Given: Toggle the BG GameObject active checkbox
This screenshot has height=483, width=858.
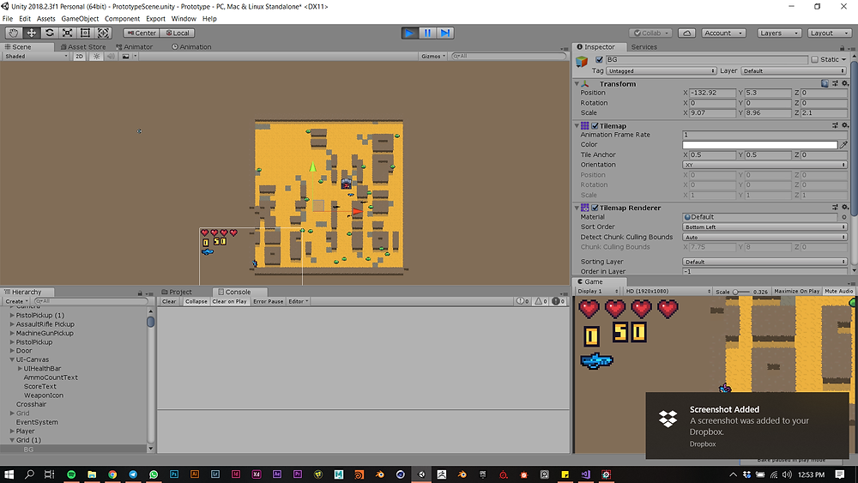Looking at the screenshot, I should pyautogui.click(x=599, y=59).
